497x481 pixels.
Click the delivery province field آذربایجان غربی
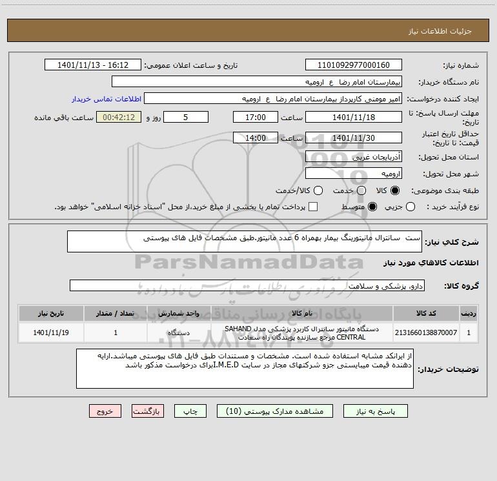point(354,157)
